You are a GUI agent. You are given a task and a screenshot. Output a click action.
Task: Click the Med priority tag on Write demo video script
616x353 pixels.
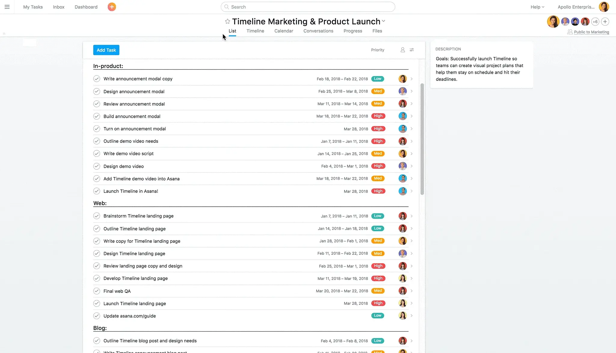point(378,154)
